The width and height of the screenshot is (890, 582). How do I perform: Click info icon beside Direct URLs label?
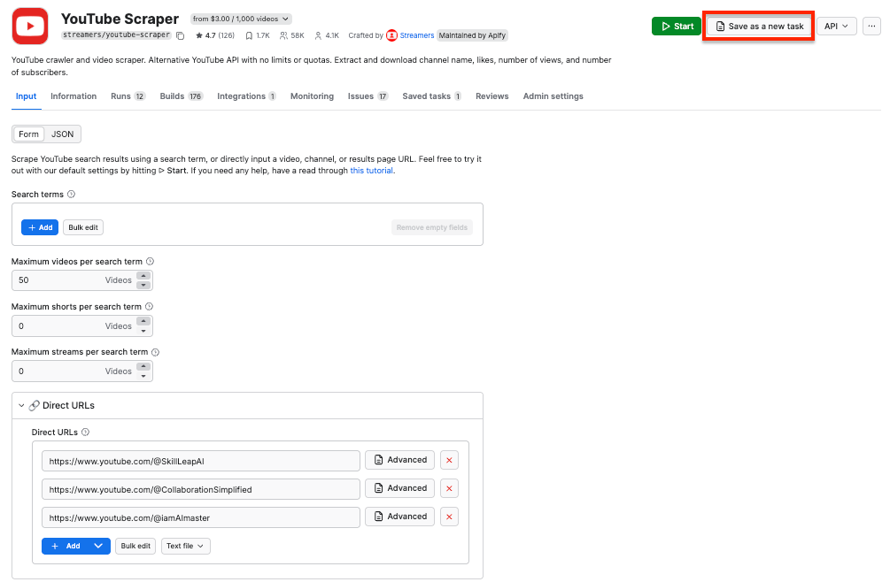point(86,433)
